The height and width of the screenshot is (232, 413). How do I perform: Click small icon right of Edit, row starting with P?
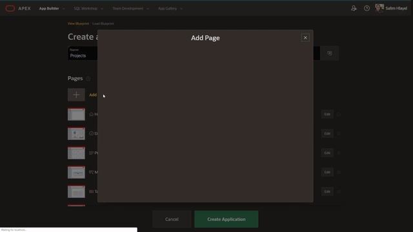[x=339, y=153]
